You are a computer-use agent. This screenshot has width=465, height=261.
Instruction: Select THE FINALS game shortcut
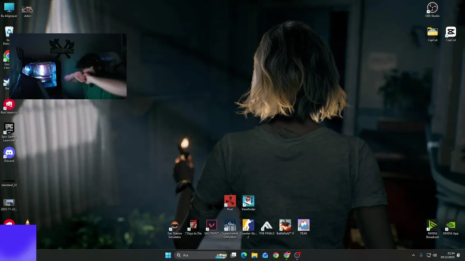click(267, 227)
